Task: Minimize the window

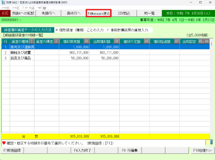Action: [x=191, y=3]
